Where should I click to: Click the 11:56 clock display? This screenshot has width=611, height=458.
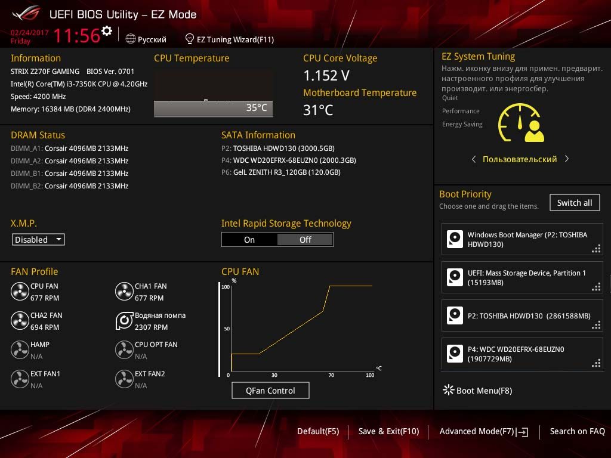77,36
